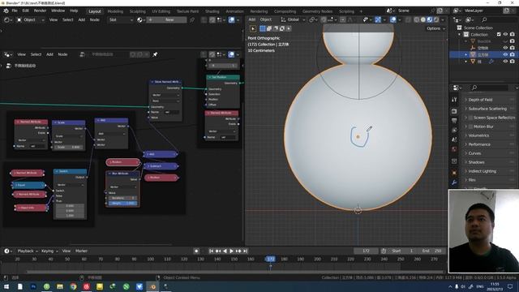519x292 pixels.
Task: Click the Blender logo icon
Action: (6, 11)
